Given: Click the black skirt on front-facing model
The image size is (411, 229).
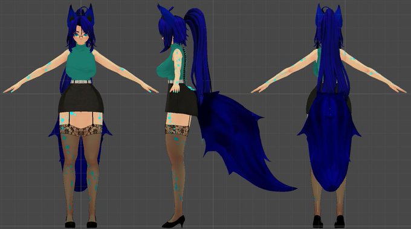Looking at the screenshot, I should point(81,98).
